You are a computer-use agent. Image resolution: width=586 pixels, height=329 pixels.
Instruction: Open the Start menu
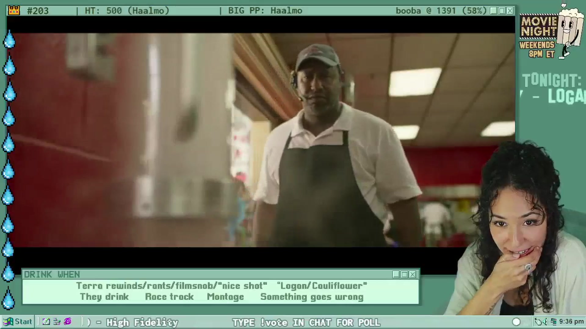(x=18, y=322)
